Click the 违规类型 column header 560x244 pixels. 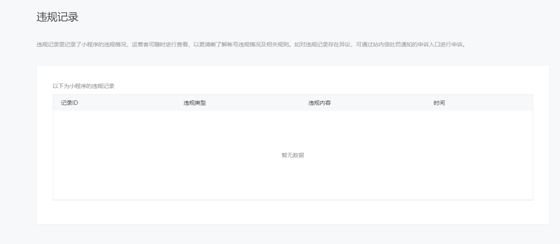pos(195,103)
